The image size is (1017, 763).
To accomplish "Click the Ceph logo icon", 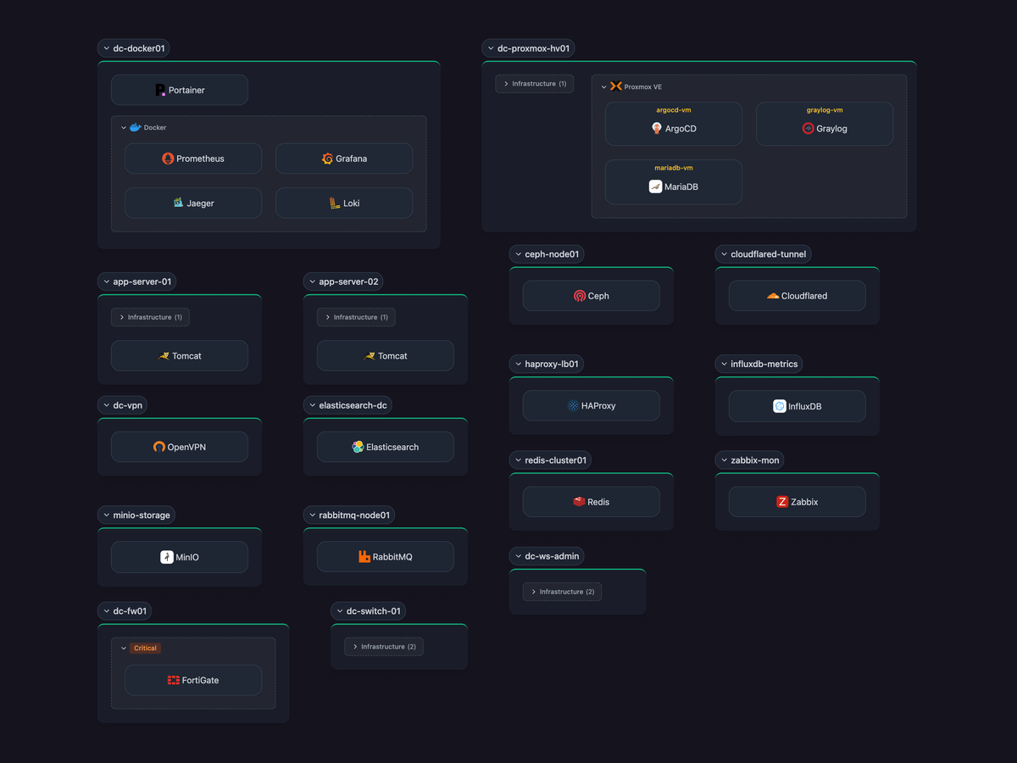I will click(x=580, y=296).
